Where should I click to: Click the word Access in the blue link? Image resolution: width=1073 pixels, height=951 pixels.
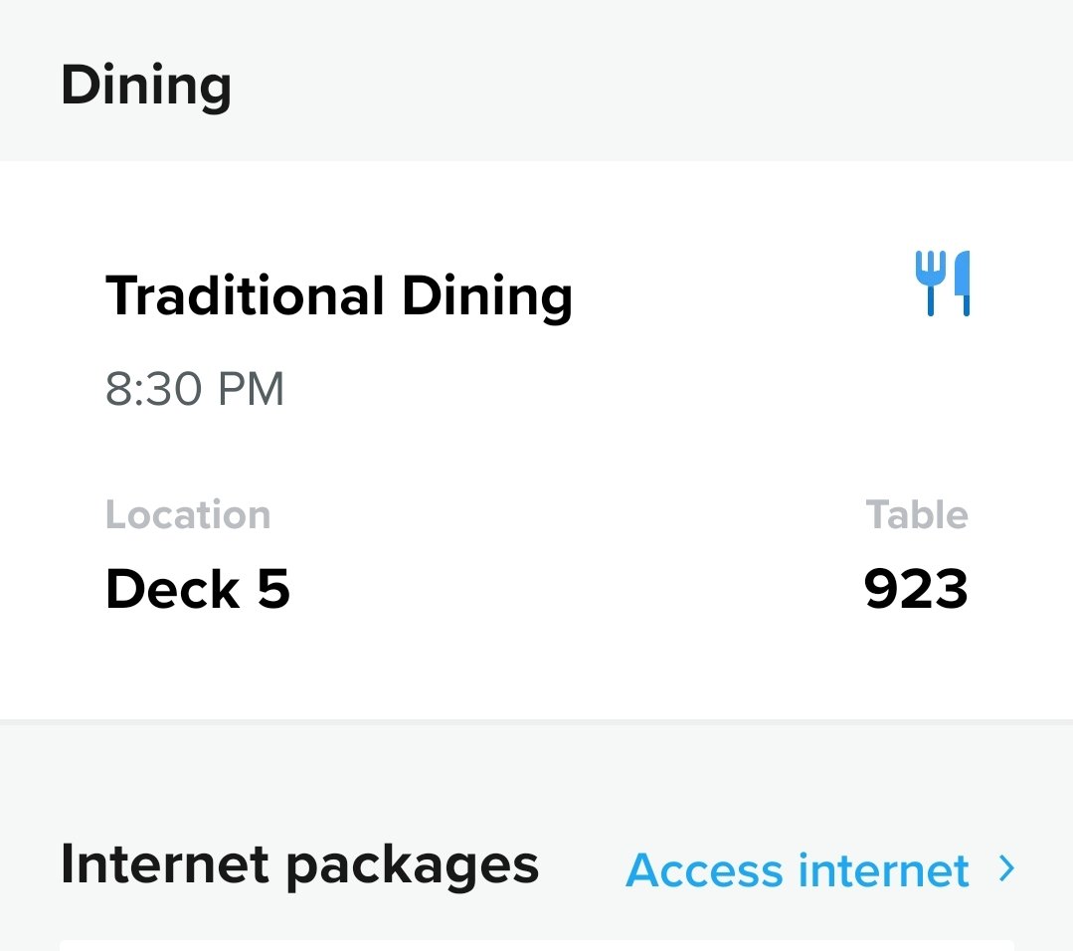coord(704,870)
